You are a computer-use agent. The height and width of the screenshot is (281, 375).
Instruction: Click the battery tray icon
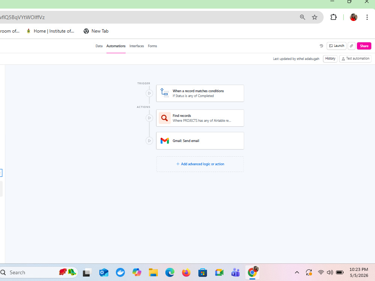340,272
